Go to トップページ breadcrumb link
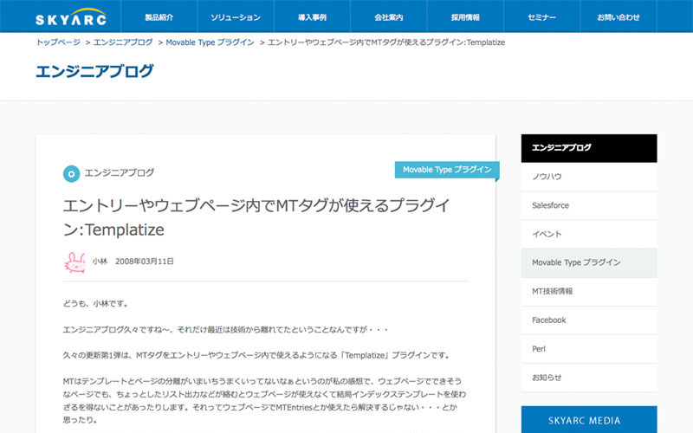Image resolution: width=693 pixels, height=433 pixels. point(58,42)
